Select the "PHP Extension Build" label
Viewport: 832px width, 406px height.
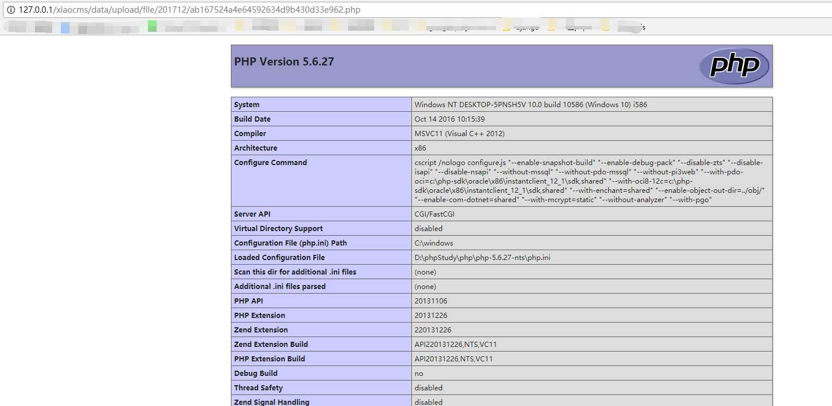269,359
